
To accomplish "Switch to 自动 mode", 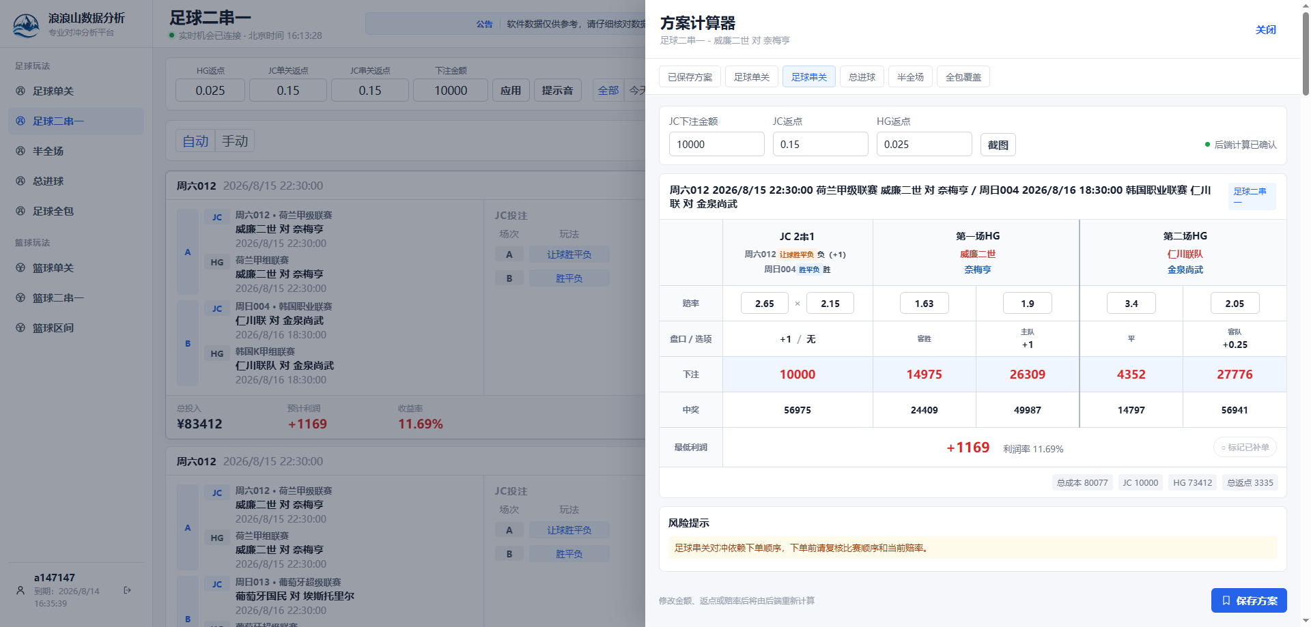I will point(195,141).
